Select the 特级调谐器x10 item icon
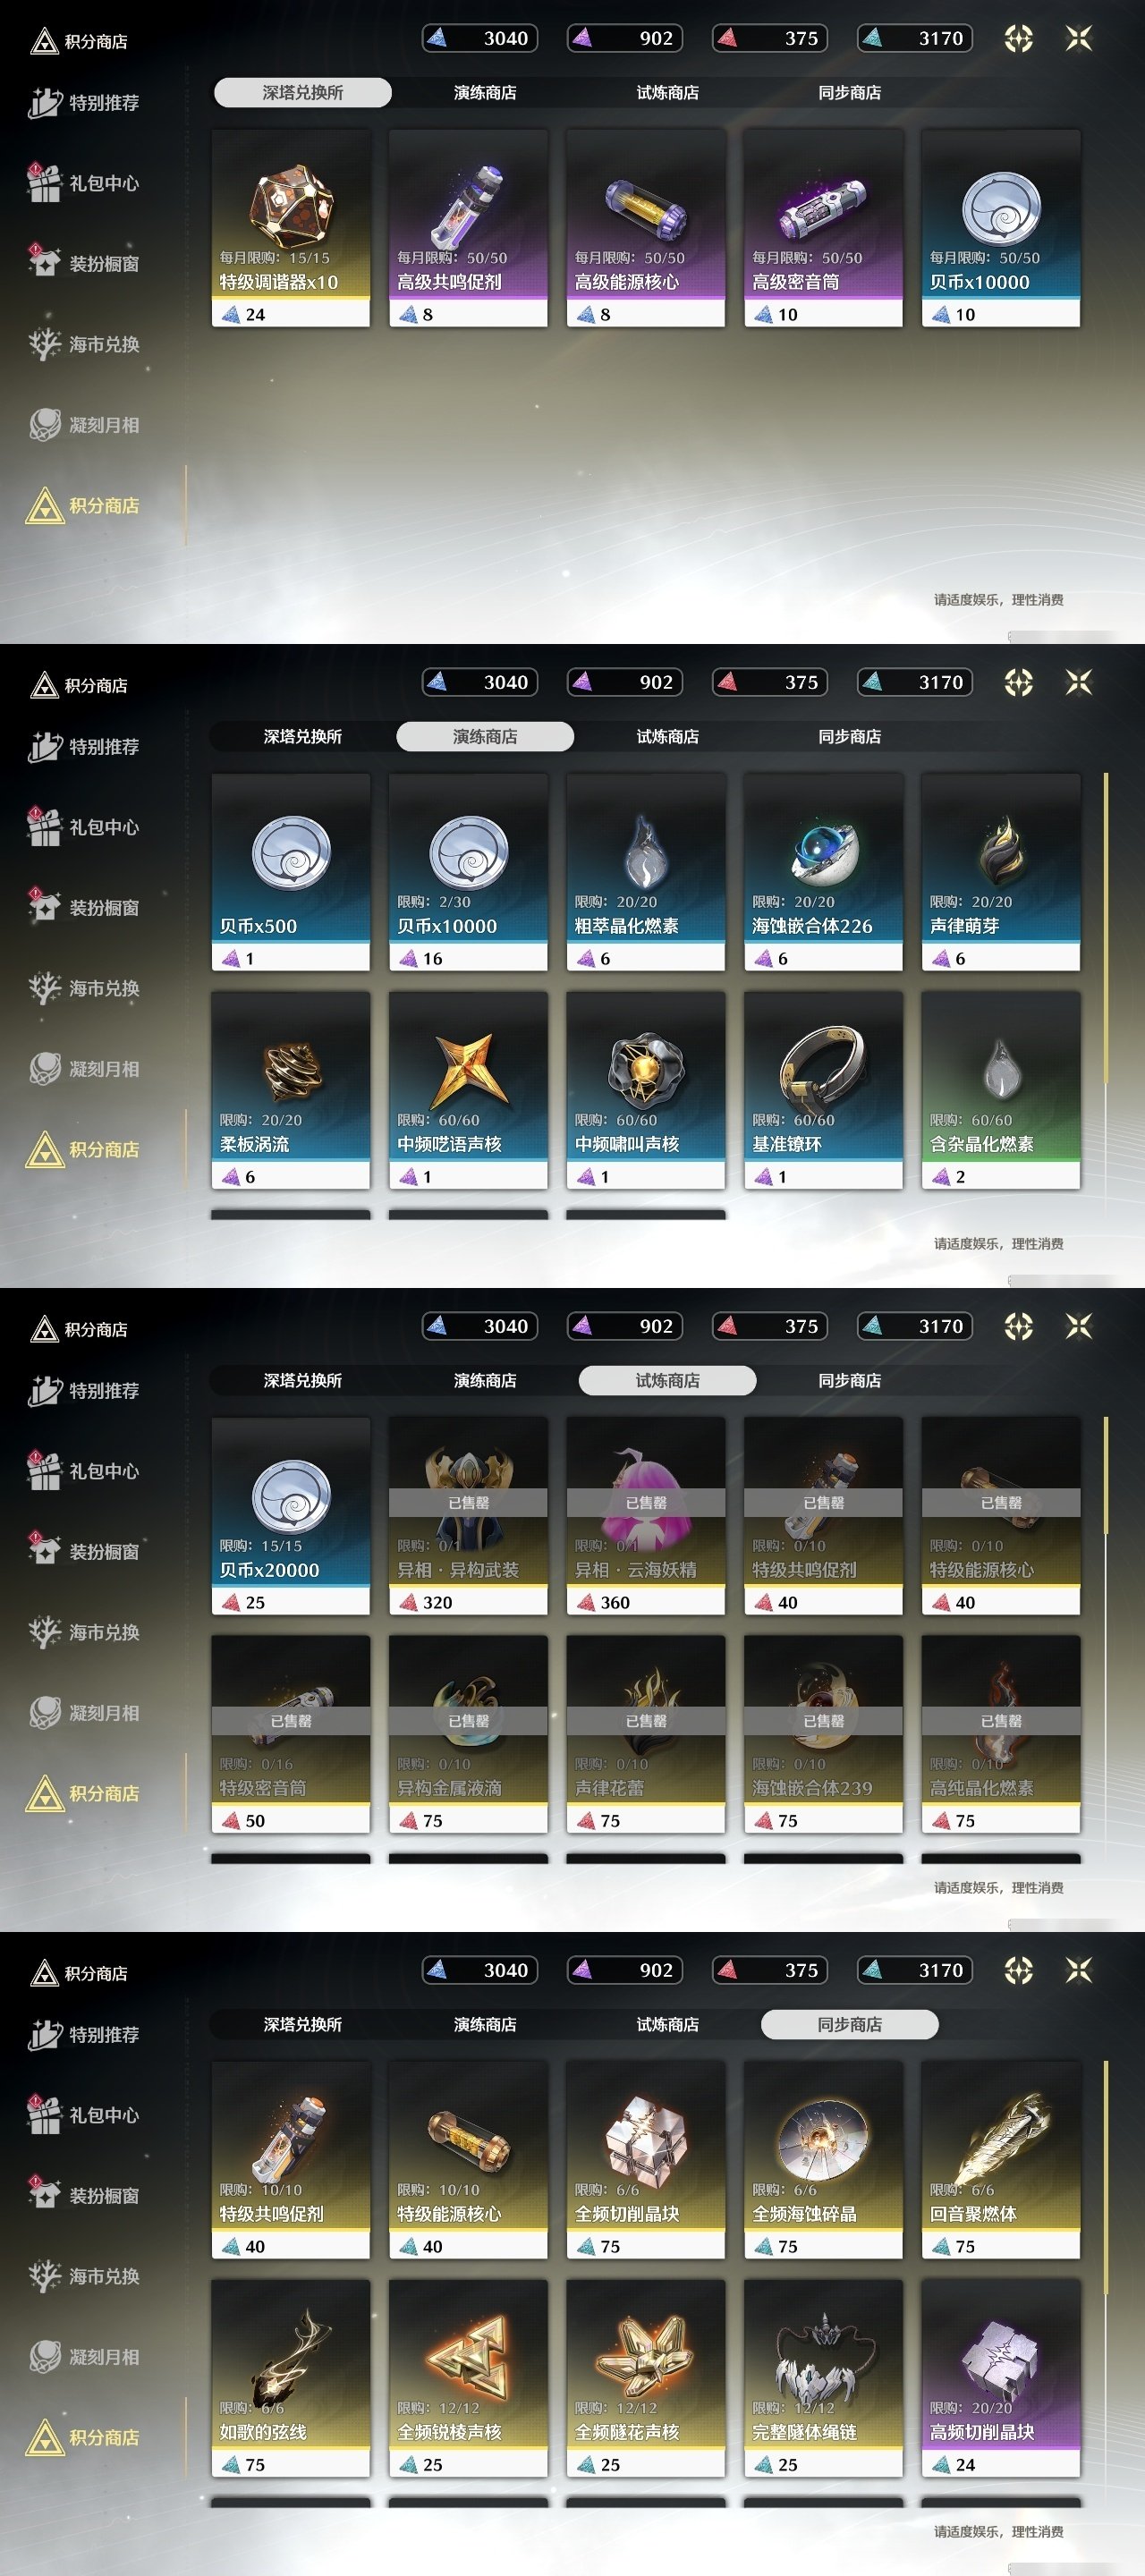Screen dimensions: 1145x2576 (x=291, y=206)
